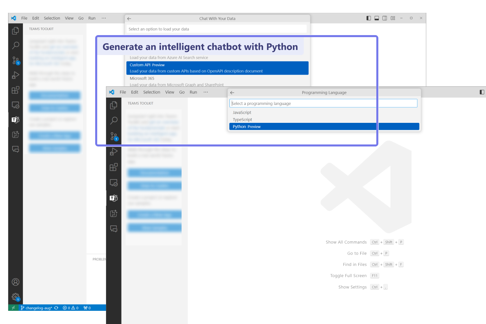The height and width of the screenshot is (324, 486).
Task: Select Teams Toolkit icon in back window
Action: tap(16, 119)
